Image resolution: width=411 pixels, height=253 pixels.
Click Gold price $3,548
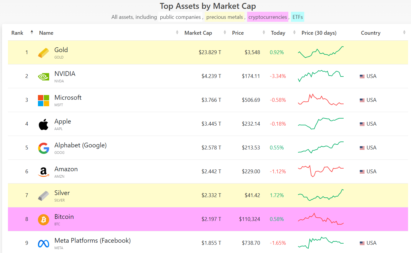252,52
